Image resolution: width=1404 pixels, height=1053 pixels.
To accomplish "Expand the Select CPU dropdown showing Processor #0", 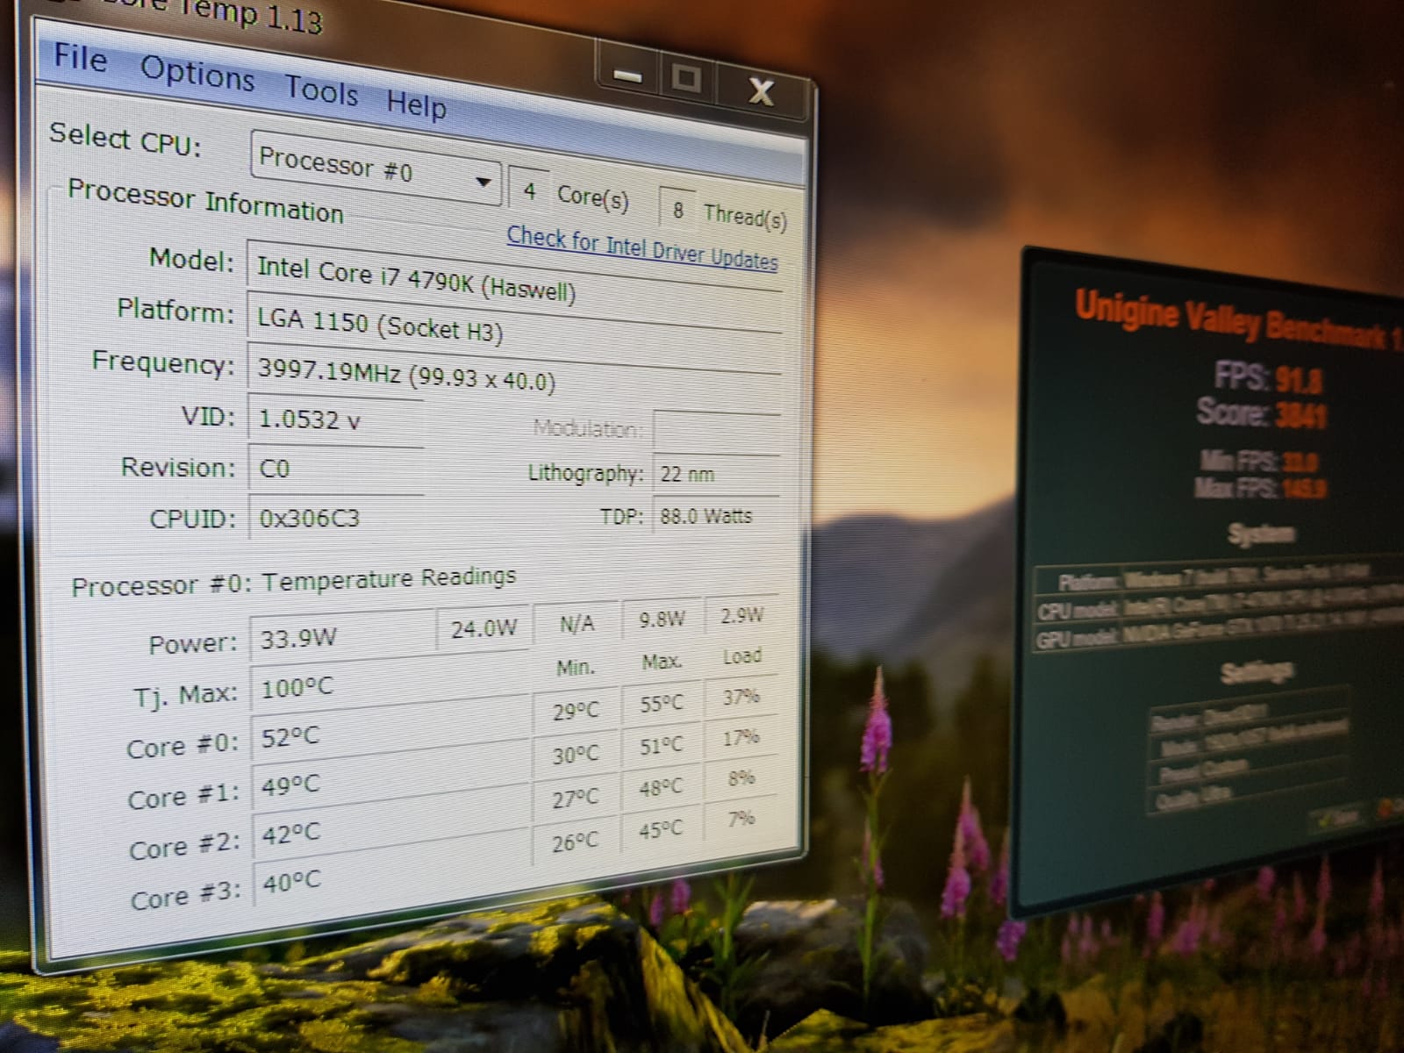I will coord(376,167).
